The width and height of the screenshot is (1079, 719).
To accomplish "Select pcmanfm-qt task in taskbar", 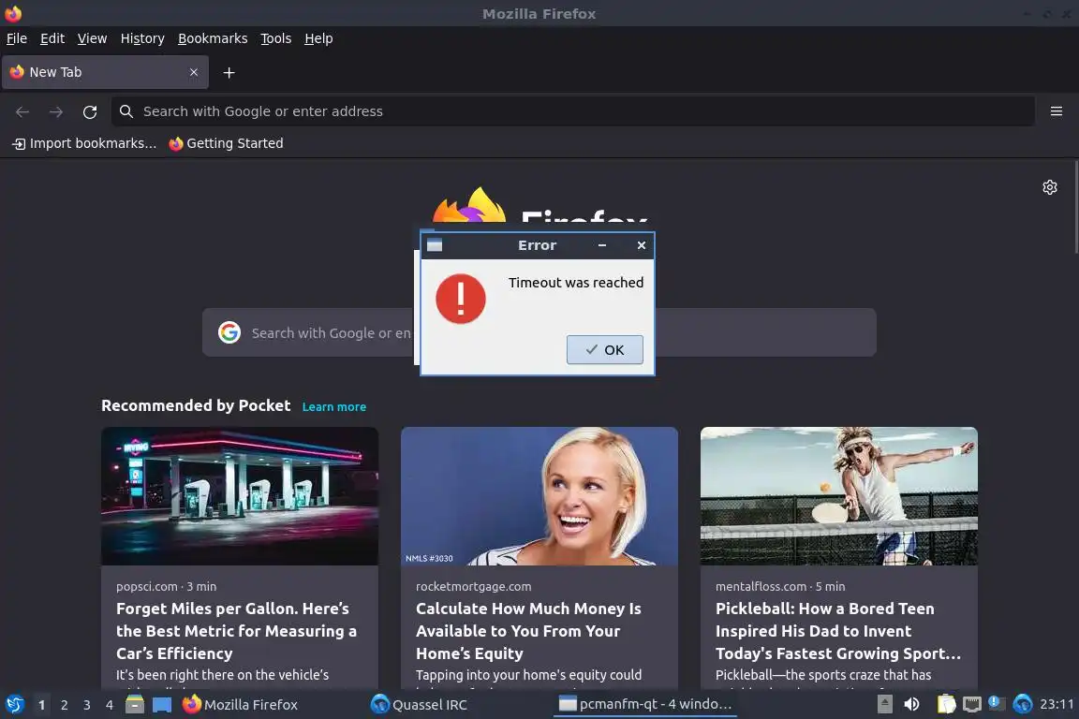I will pyautogui.click(x=644, y=705).
